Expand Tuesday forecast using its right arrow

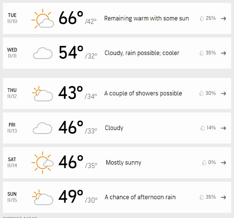click(223, 19)
